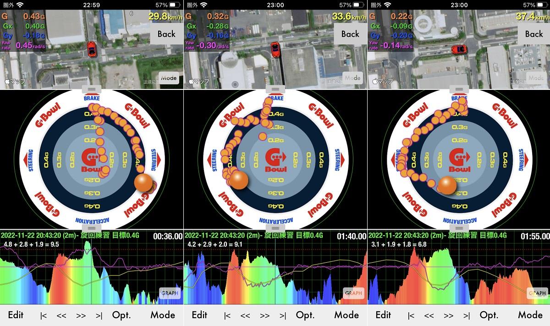
Task: Click the 0.45 rad/s yaw rate value
Action: (30, 45)
